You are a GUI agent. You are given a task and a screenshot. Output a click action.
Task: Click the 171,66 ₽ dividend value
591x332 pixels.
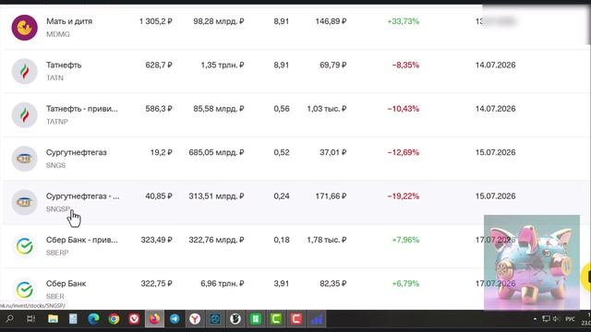[x=331, y=196]
